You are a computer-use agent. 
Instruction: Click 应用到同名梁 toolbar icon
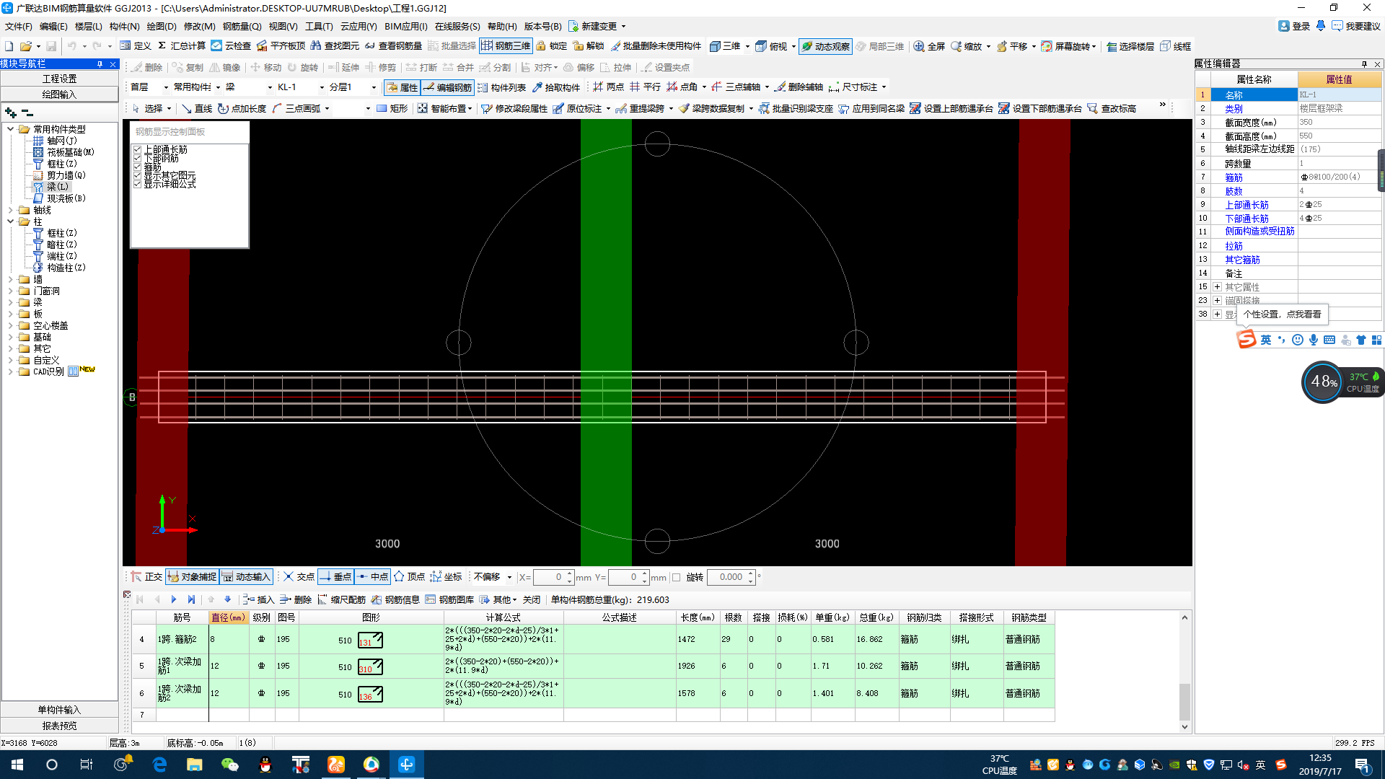(871, 109)
